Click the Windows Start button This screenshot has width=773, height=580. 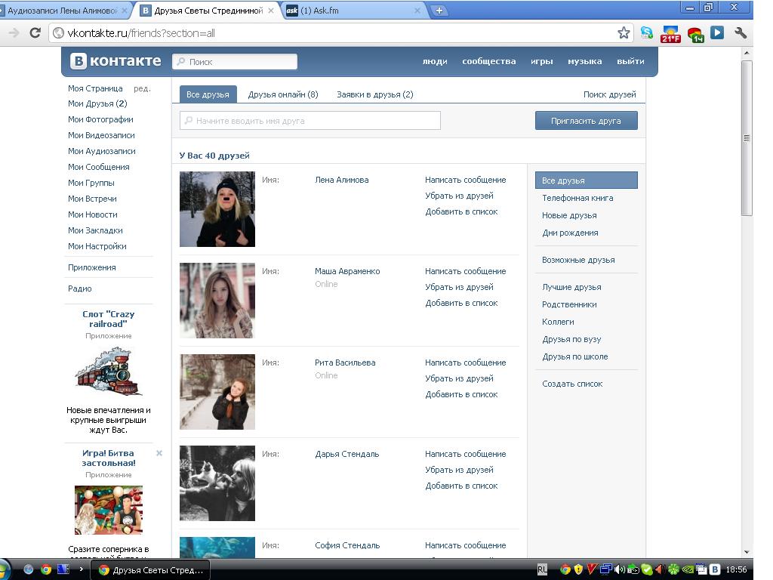click(x=5, y=569)
